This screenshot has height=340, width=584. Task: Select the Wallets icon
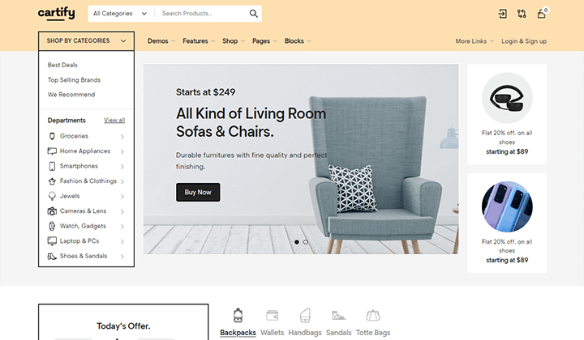(273, 316)
